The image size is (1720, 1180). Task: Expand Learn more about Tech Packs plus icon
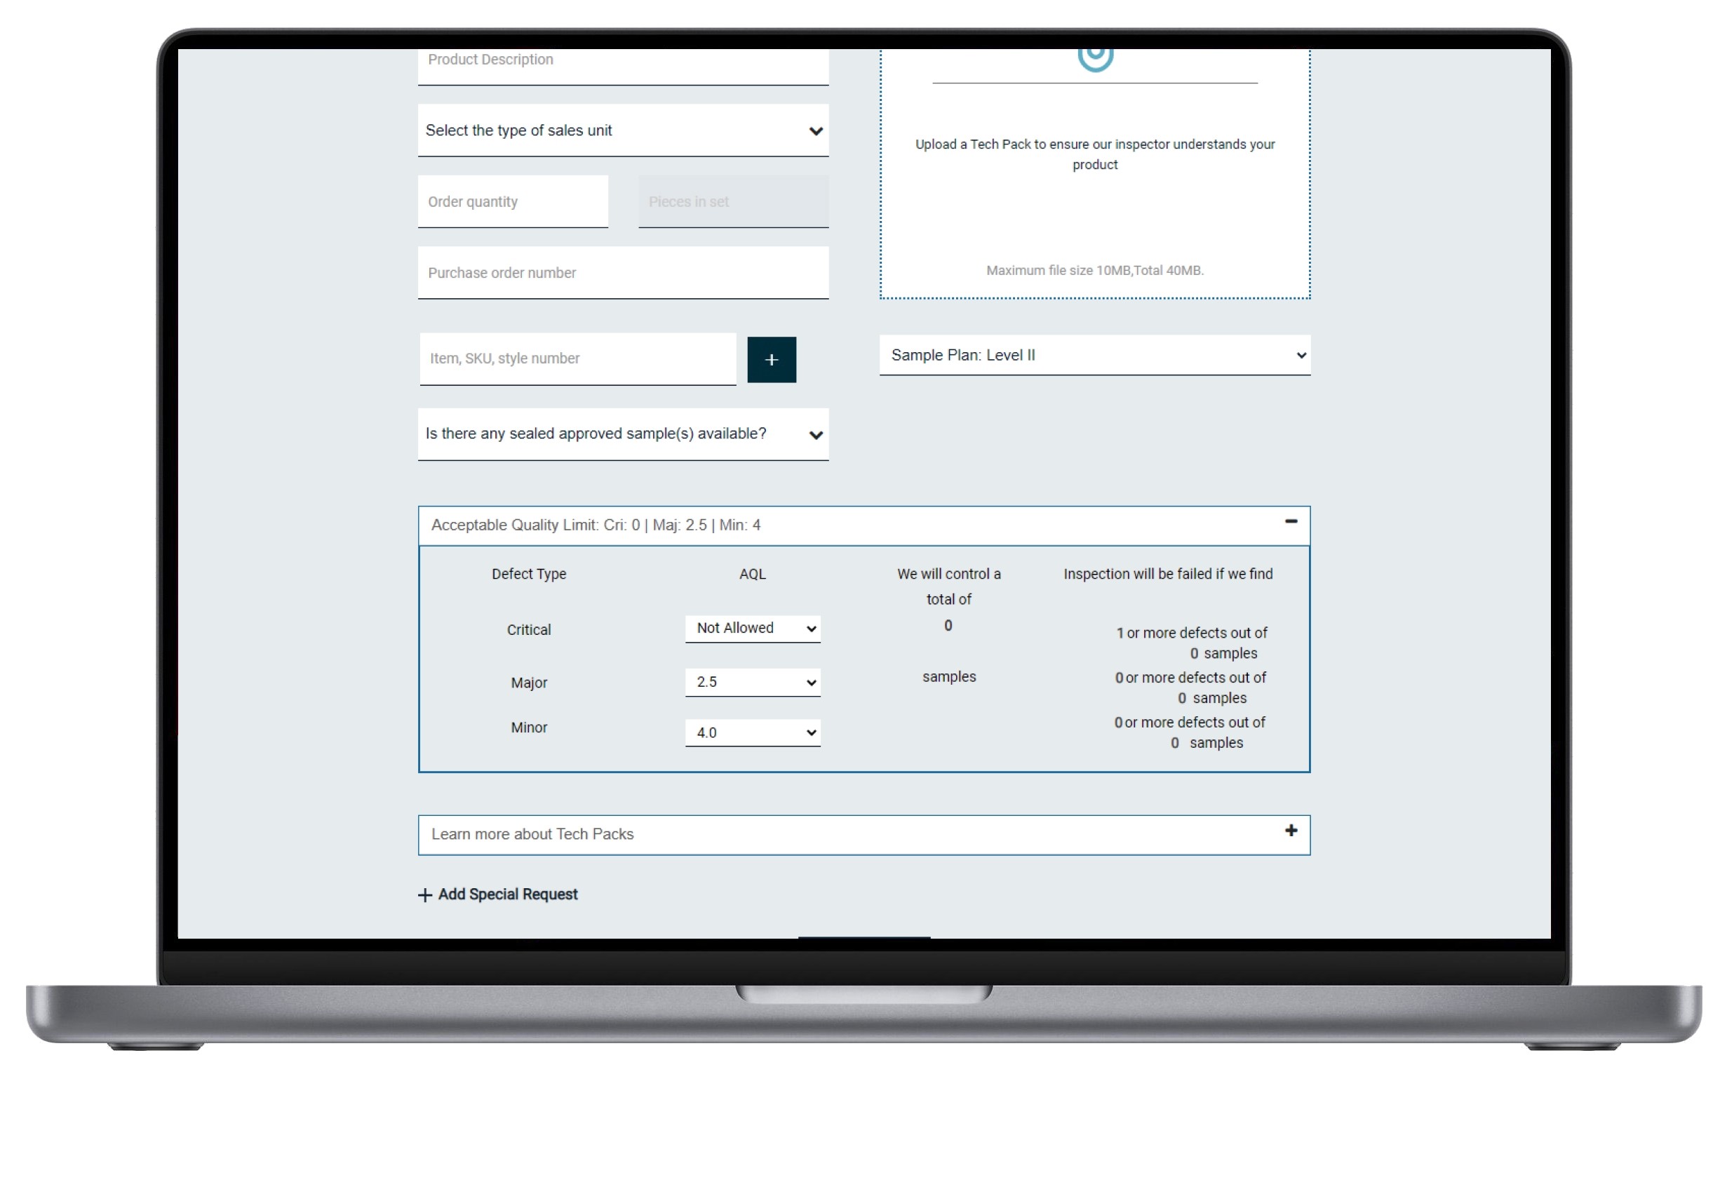(1291, 831)
